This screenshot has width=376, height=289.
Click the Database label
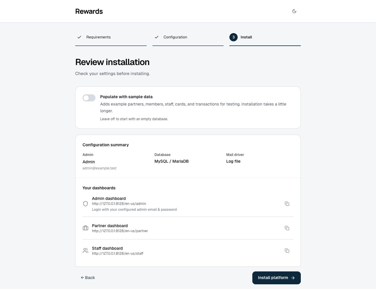(x=162, y=155)
